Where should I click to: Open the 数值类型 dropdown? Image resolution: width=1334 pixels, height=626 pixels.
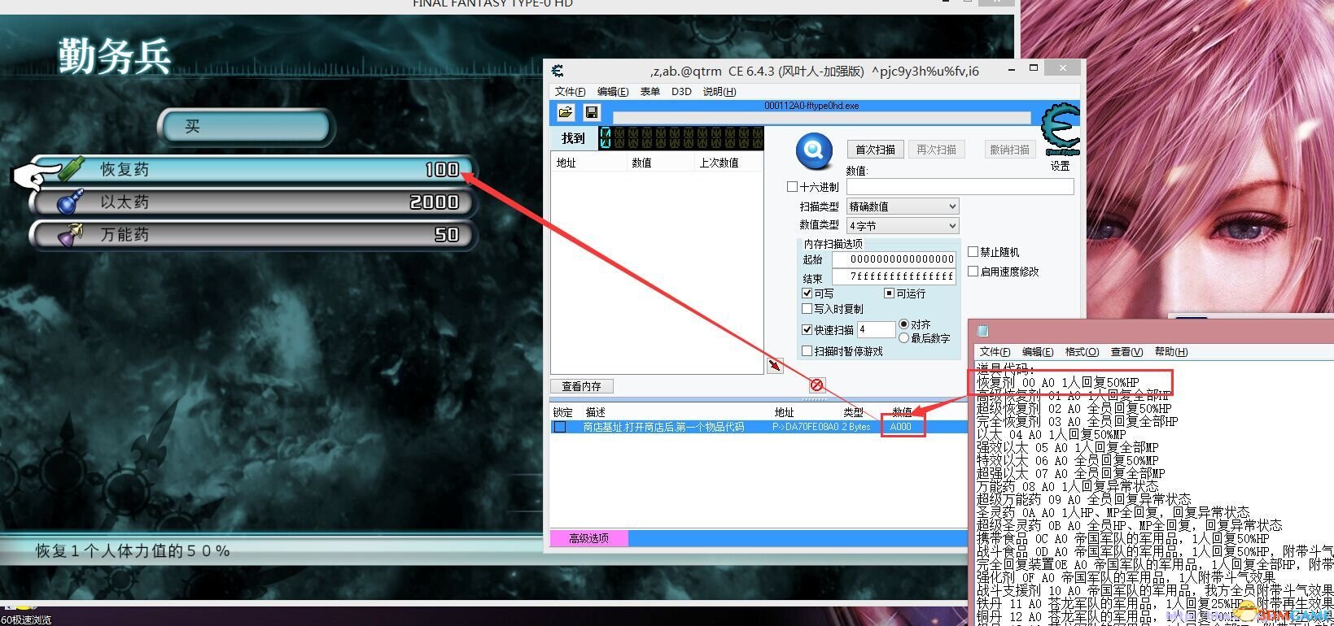point(903,226)
